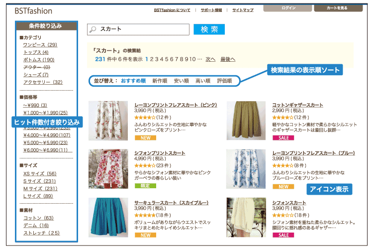Open the サイトマップ link

tap(243, 10)
